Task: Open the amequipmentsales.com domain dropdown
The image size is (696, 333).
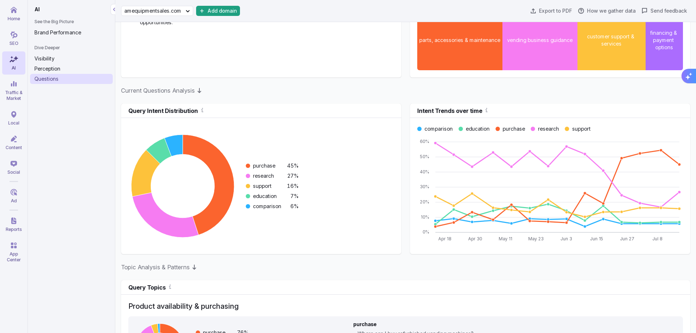Action: pyautogui.click(x=157, y=11)
